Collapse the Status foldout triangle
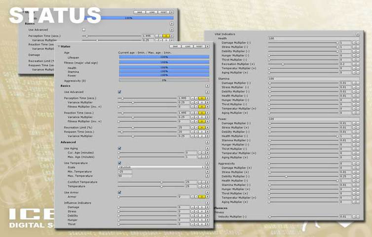The height and width of the screenshot is (237, 372). click(x=59, y=46)
